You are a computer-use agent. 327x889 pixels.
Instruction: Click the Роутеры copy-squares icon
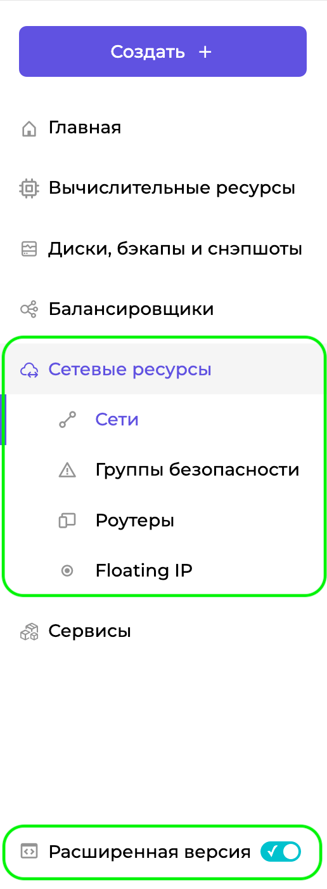click(67, 521)
